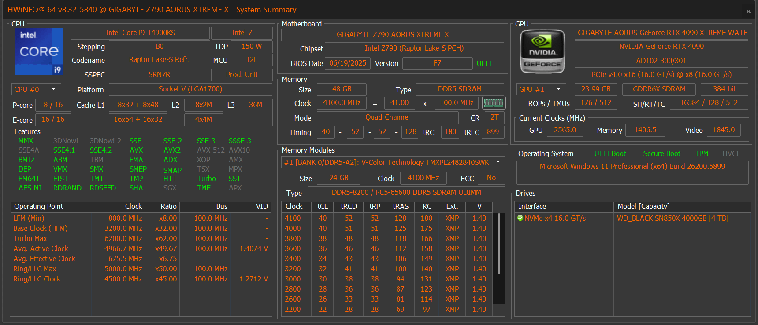The height and width of the screenshot is (325, 758).
Task: Click the Windows 11 Professional OS text
Action: (632, 166)
